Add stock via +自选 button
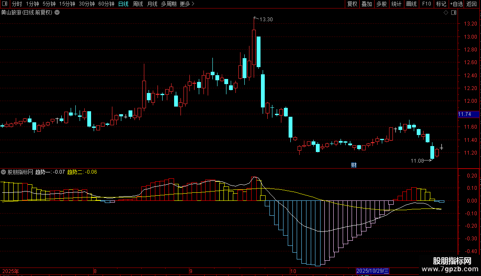This screenshot has width=481, height=276. pyautogui.click(x=456, y=4)
